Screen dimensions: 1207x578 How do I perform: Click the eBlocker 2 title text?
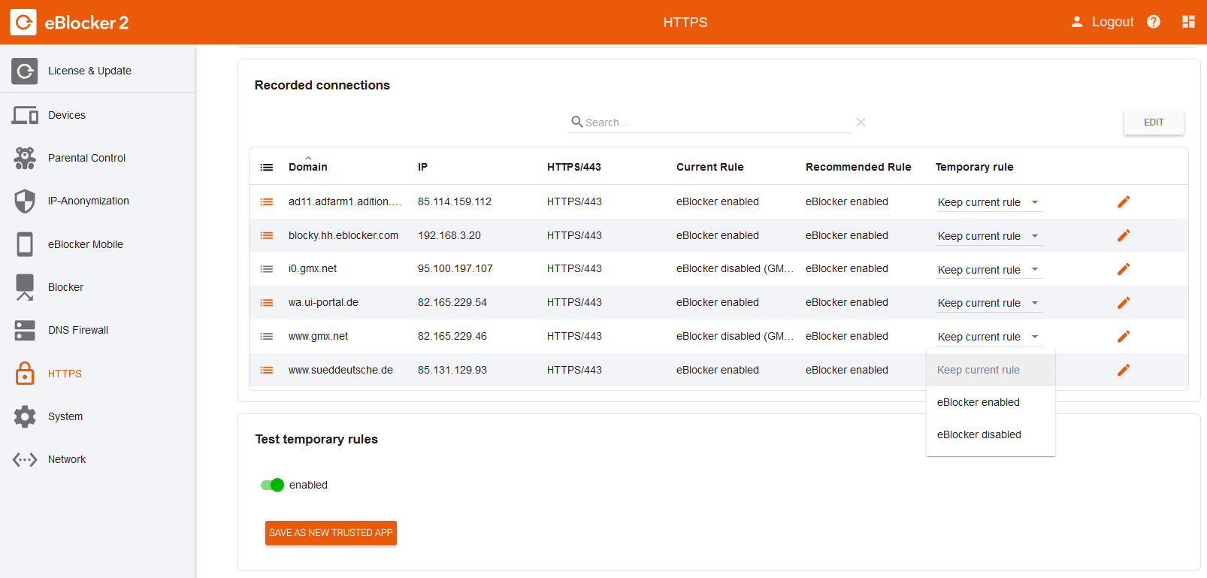pos(86,23)
